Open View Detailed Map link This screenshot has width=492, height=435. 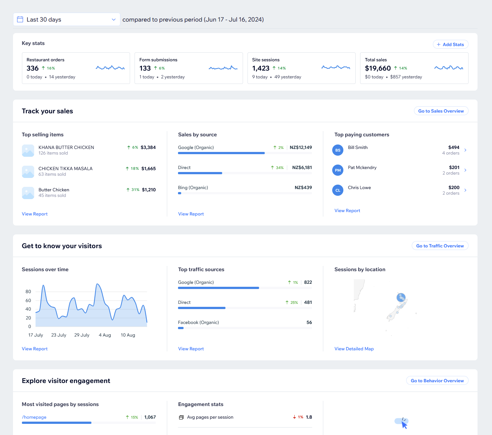pyautogui.click(x=354, y=349)
